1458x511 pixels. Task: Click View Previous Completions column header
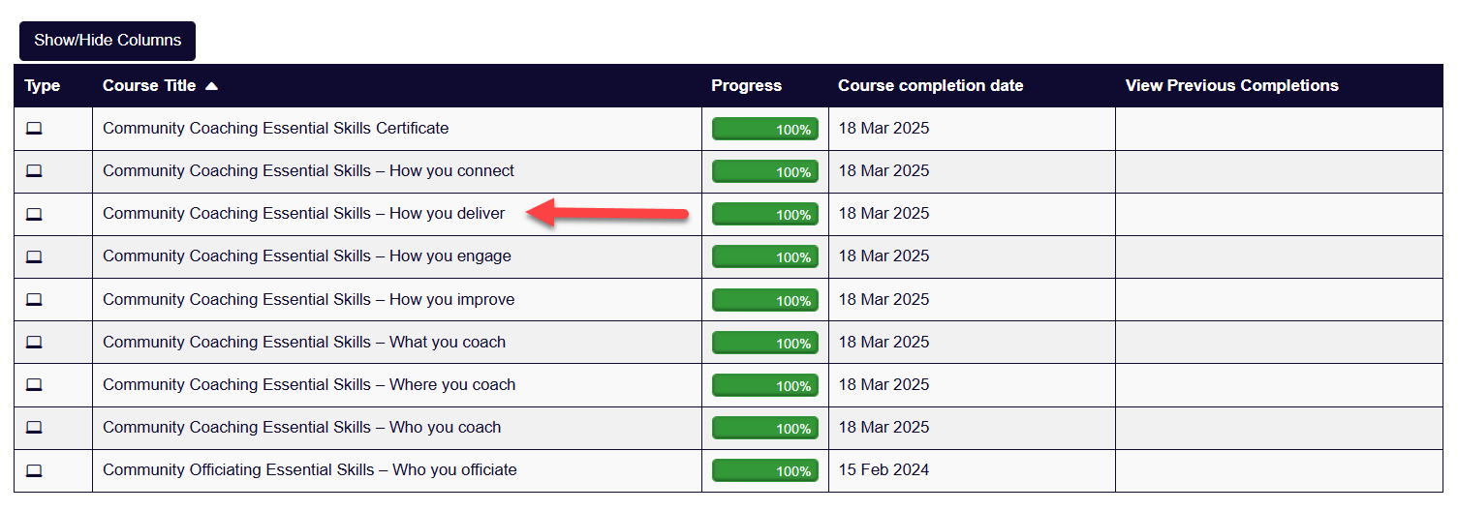[1231, 85]
